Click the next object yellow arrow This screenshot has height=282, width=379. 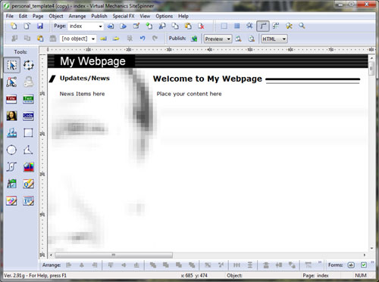(116, 39)
